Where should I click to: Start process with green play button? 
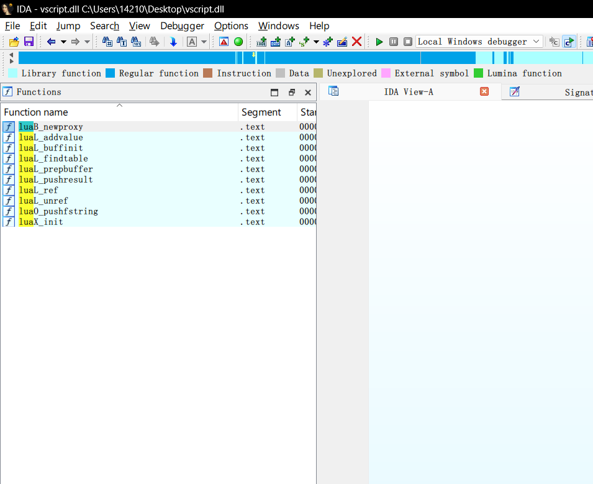(379, 42)
